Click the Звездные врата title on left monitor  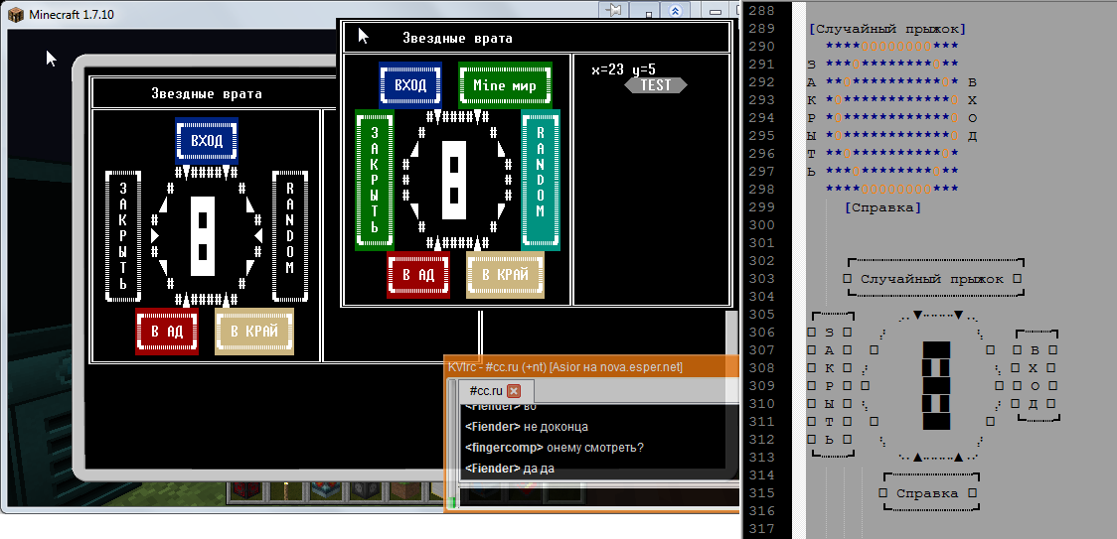coord(207,93)
